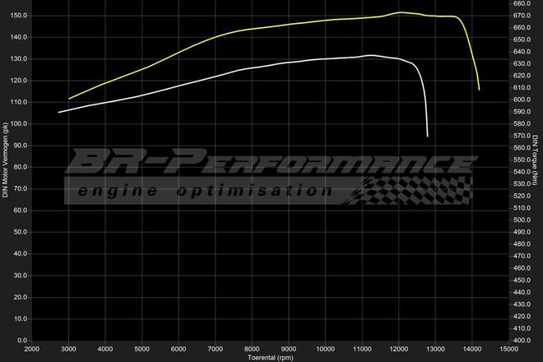This screenshot has width=543, height=362.
Task: Click the bottom end of the yellow curve's drop-off
Action: [479, 89]
